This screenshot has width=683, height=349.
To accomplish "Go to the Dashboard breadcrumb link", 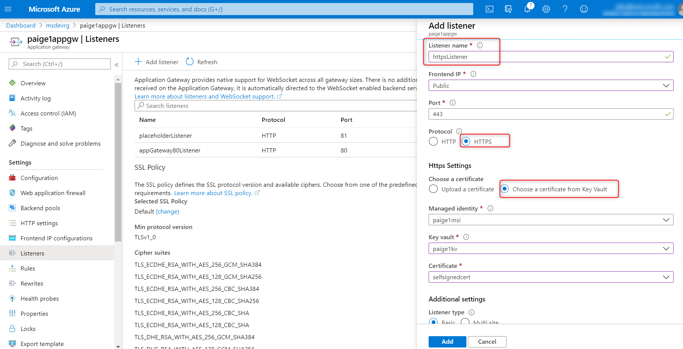I will [x=21, y=25].
